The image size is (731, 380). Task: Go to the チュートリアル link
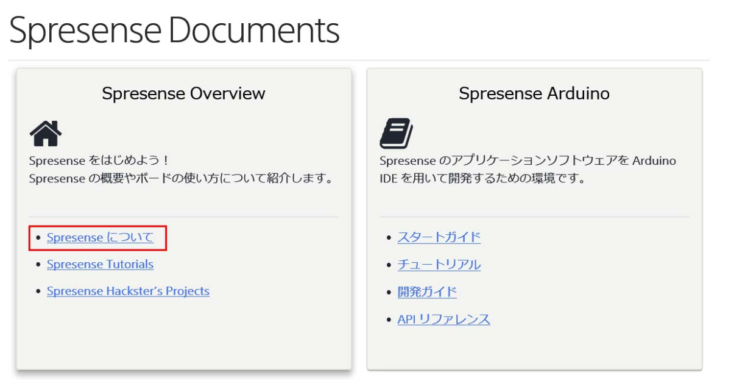coord(439,265)
